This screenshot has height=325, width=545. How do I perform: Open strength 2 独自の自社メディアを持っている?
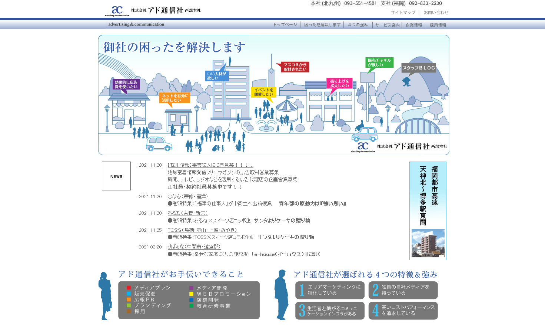click(x=403, y=290)
